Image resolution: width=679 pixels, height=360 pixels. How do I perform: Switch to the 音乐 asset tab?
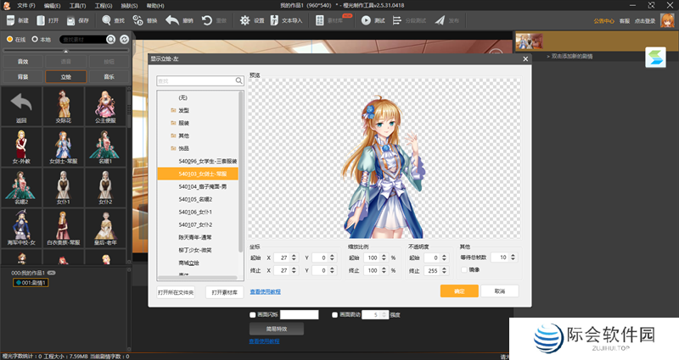coord(109,77)
